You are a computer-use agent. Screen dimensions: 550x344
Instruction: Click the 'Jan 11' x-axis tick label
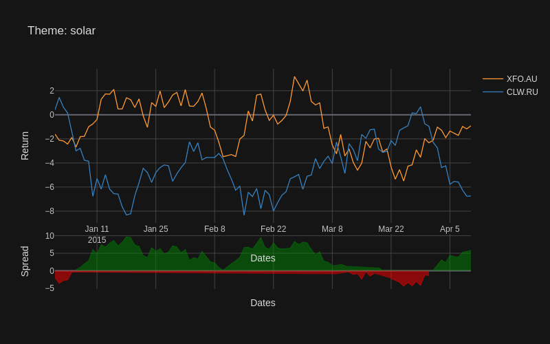(97, 229)
